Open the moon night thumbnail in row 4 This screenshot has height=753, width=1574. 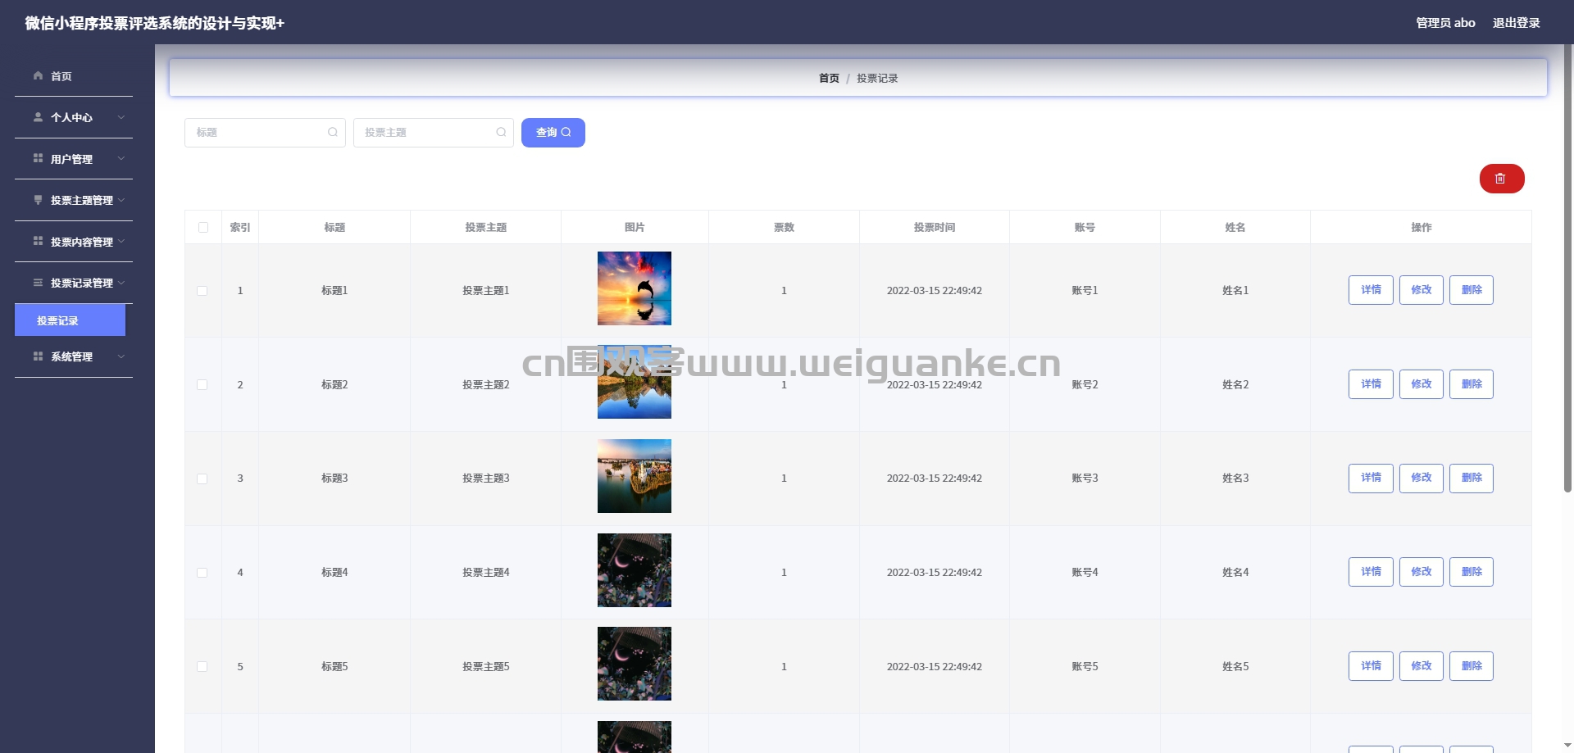tap(635, 570)
